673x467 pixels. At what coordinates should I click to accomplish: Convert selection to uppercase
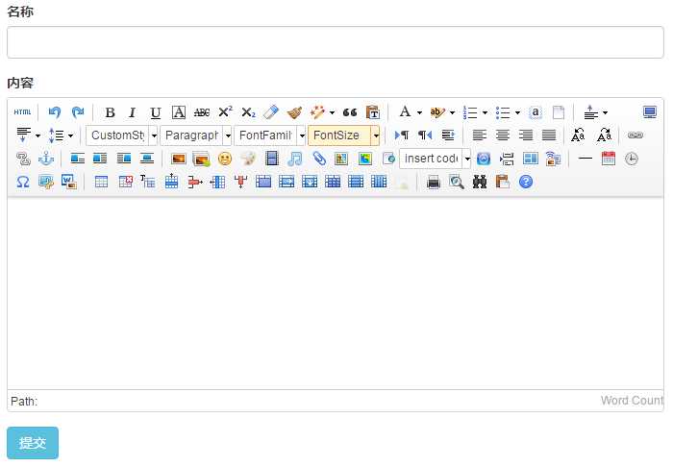pos(578,135)
